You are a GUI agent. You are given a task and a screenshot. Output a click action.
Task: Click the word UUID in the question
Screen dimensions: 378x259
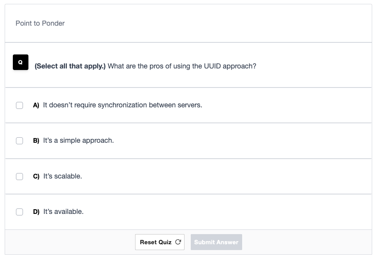point(213,66)
